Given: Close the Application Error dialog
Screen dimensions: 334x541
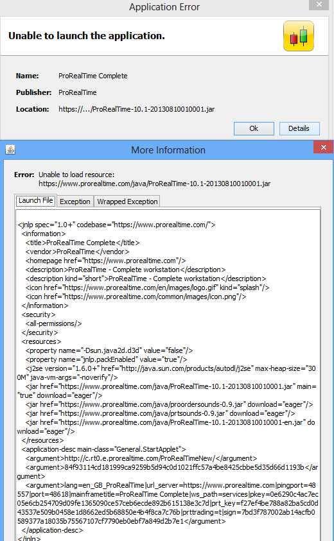Looking at the screenshot, I should pyautogui.click(x=319, y=4).
